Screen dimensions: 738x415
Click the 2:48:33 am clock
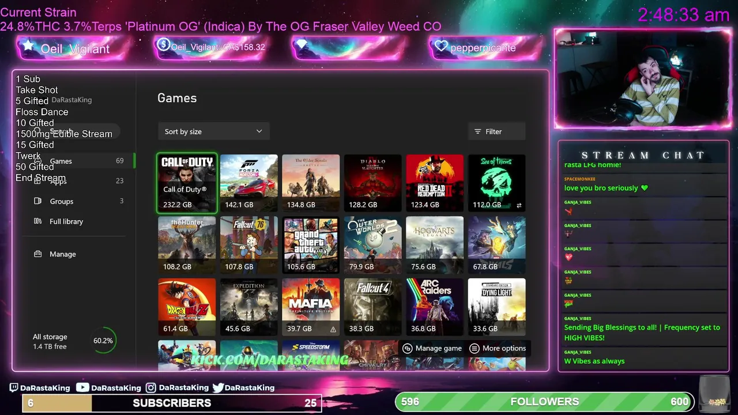[684, 15]
